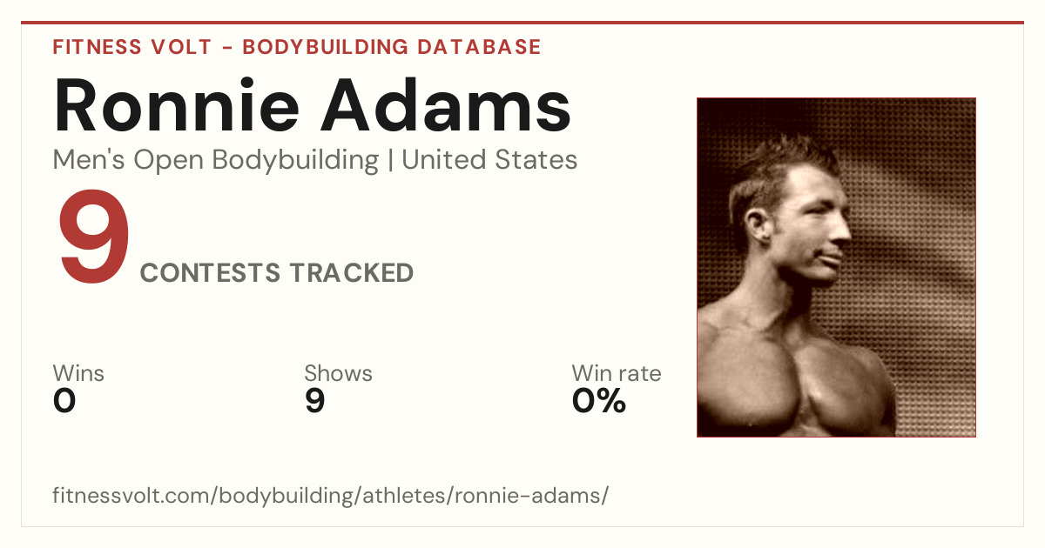Image resolution: width=1045 pixels, height=548 pixels.
Task: Click the large red number 9
Action: (x=94, y=239)
